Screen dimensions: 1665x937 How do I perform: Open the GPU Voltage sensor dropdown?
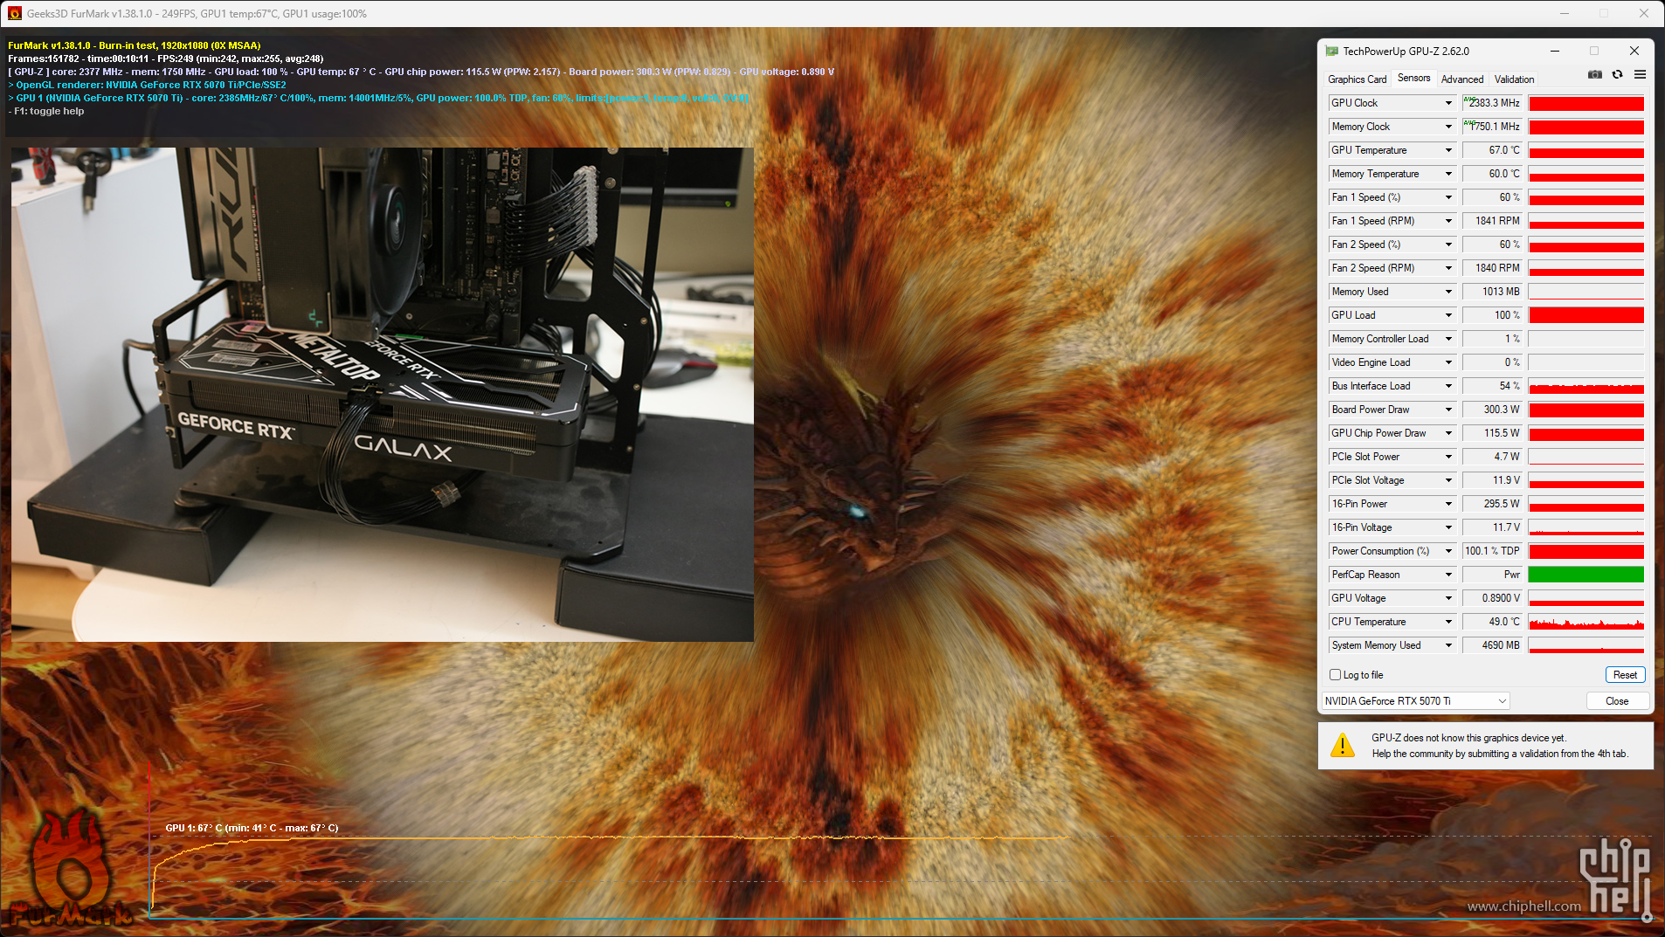pyautogui.click(x=1448, y=598)
